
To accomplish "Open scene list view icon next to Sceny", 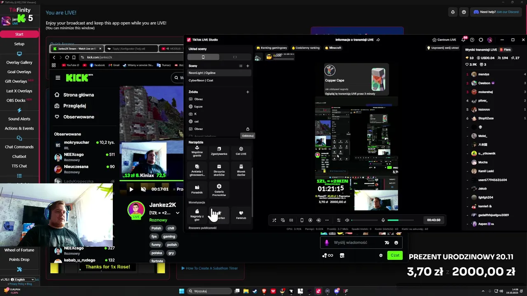I will tap(240, 66).
